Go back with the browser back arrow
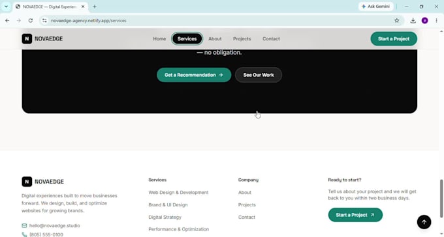Viewport: 444px width, 237px height. pos(7,21)
